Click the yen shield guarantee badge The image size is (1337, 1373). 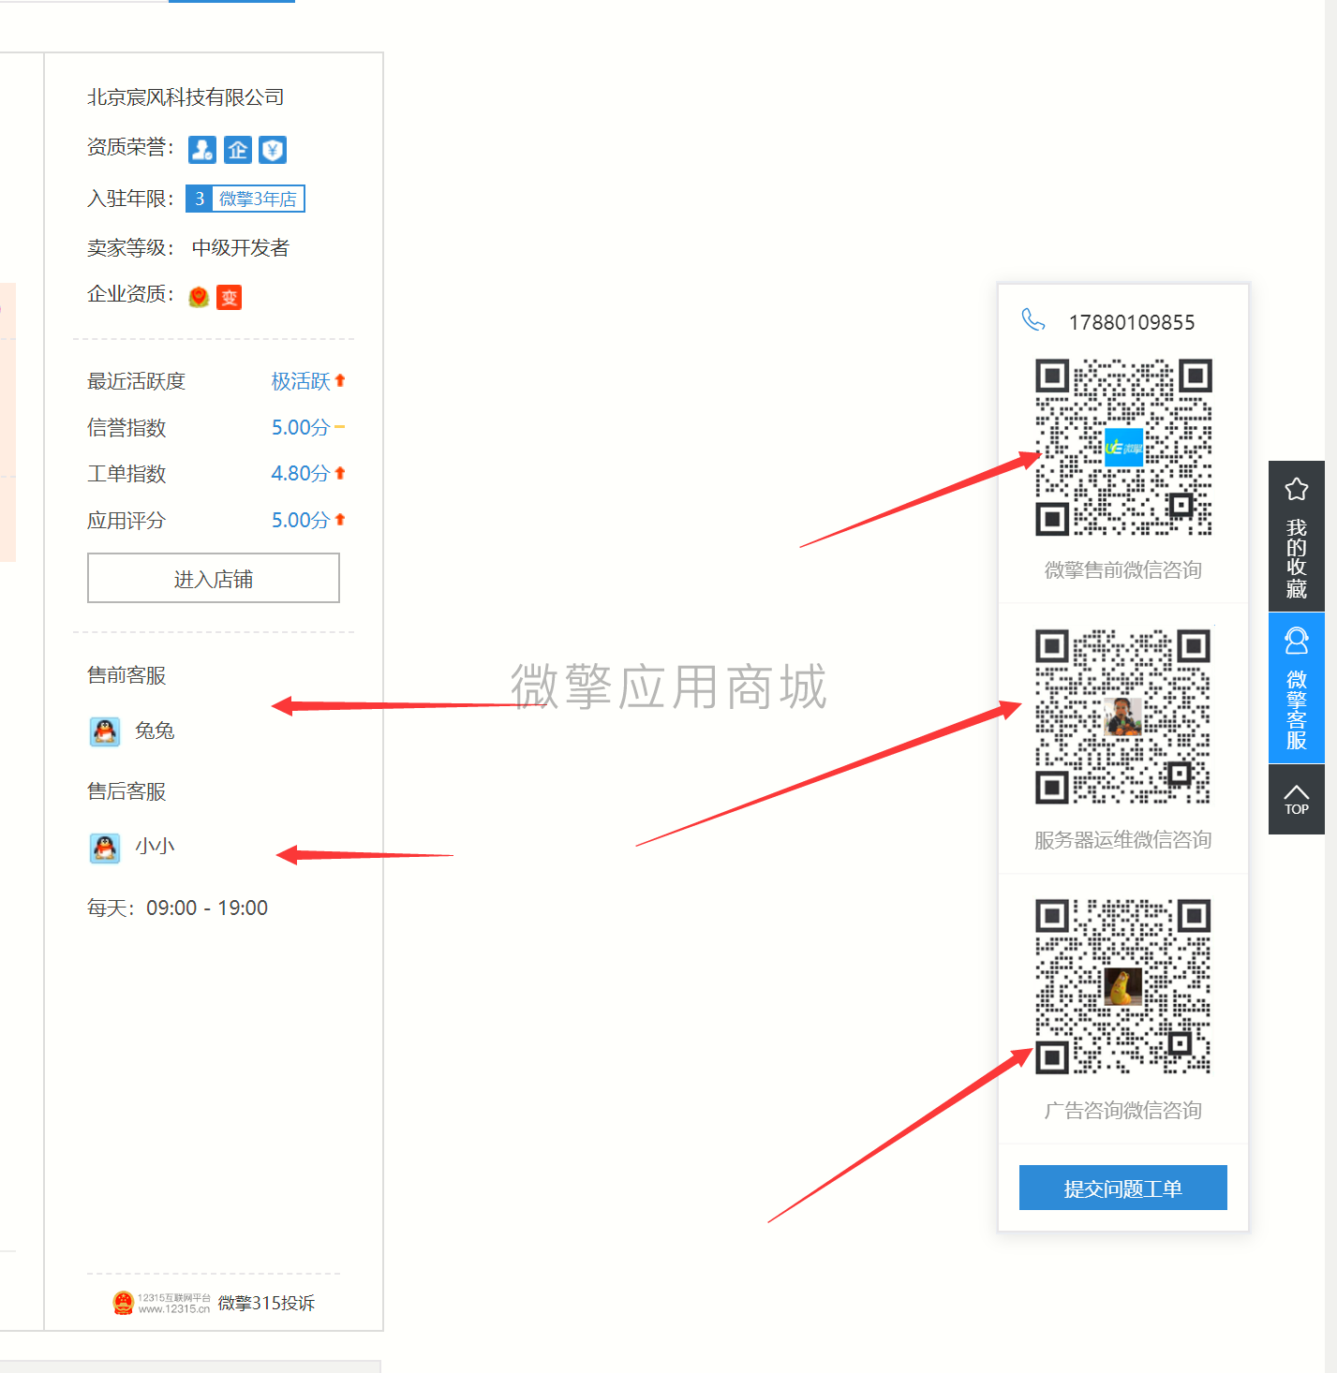273,150
